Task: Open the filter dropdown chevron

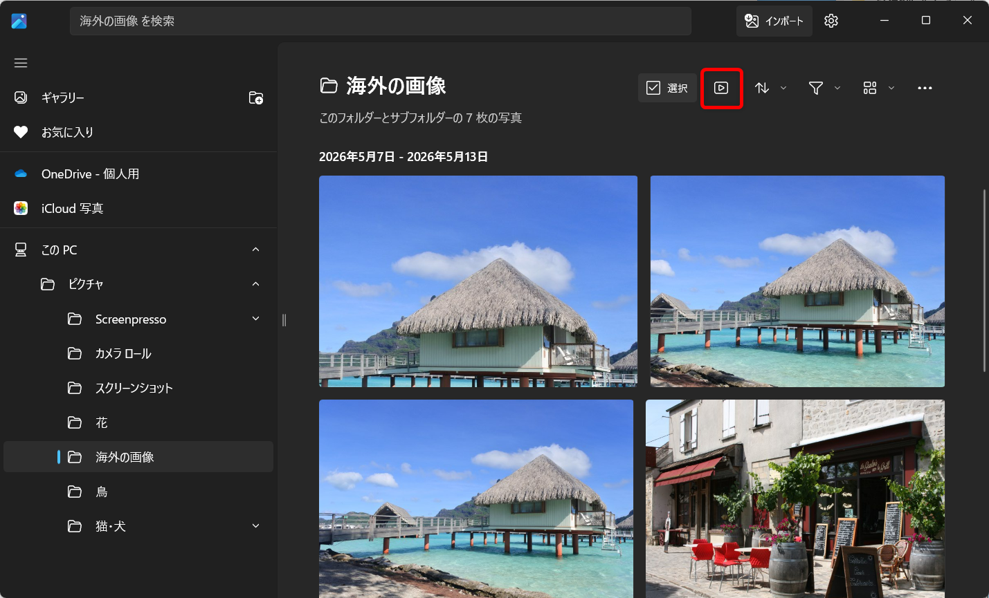Action: [x=837, y=88]
